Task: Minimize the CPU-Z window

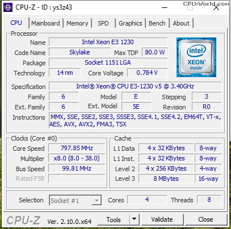Action: (165, 8)
